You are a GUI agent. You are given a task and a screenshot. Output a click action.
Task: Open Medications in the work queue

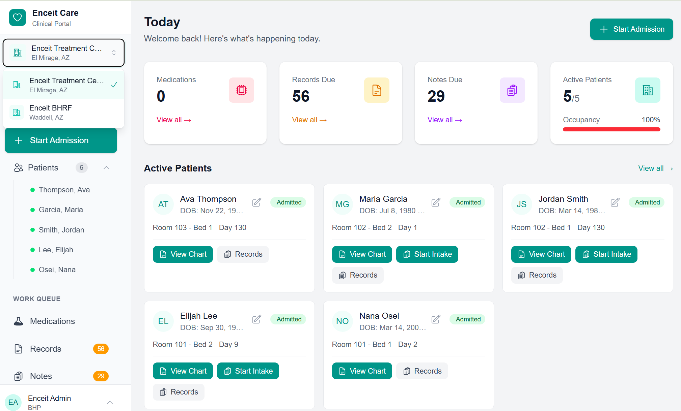tap(61, 321)
